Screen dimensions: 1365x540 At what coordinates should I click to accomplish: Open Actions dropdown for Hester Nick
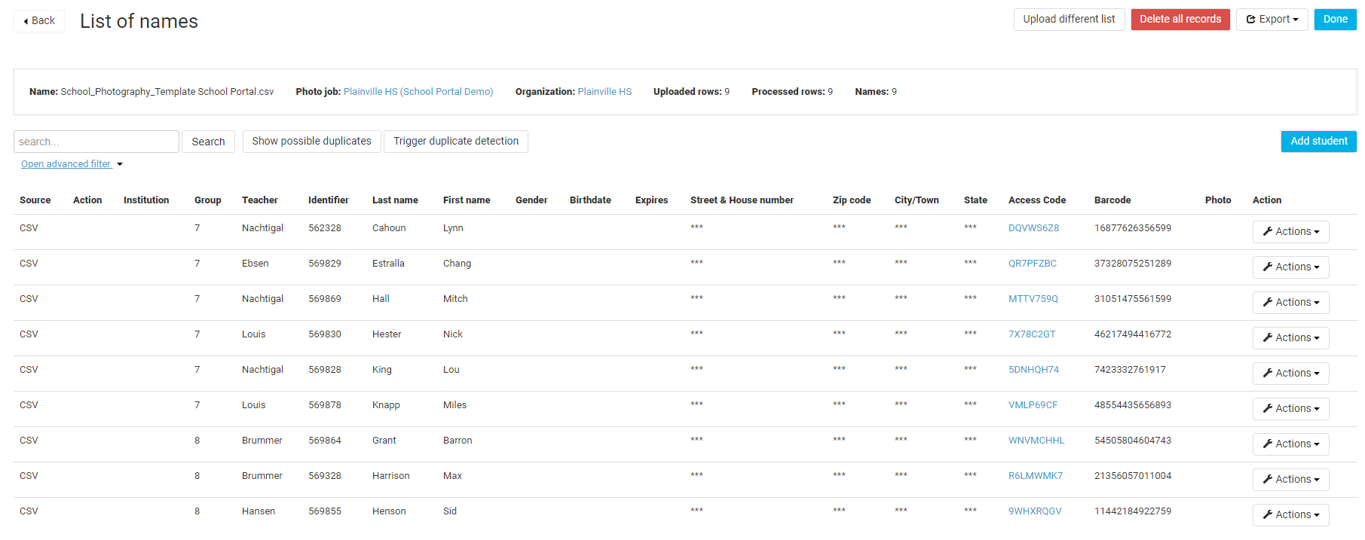tap(1290, 338)
